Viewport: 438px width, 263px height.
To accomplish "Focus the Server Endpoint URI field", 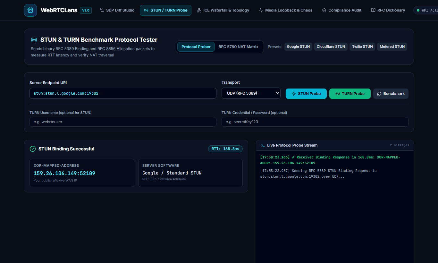I will (x=123, y=93).
